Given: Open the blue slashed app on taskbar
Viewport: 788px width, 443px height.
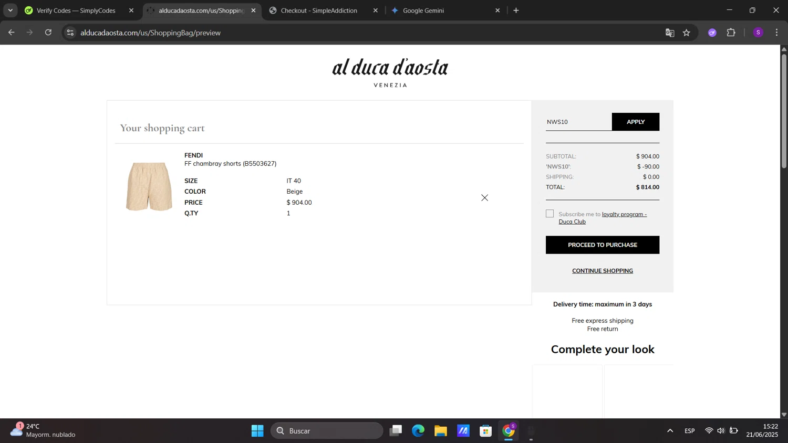Looking at the screenshot, I should coord(463,431).
